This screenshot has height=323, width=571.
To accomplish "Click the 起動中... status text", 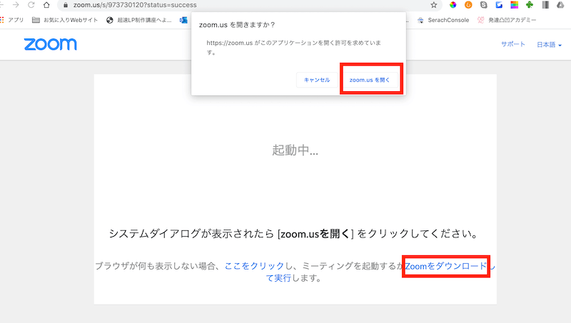I will (x=295, y=150).
